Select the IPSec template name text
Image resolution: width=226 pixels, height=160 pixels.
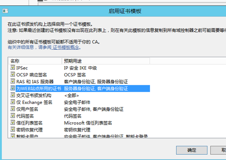click(22, 68)
